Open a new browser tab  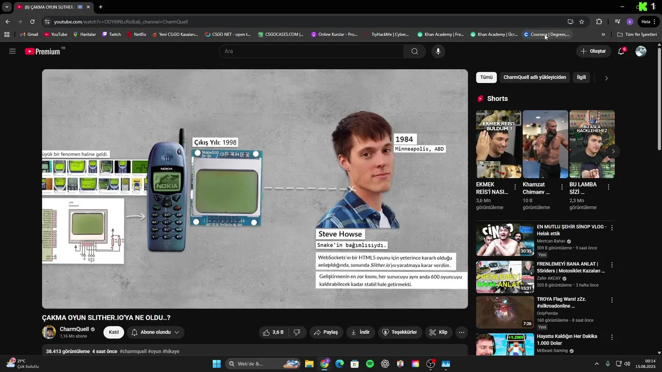(x=100, y=7)
